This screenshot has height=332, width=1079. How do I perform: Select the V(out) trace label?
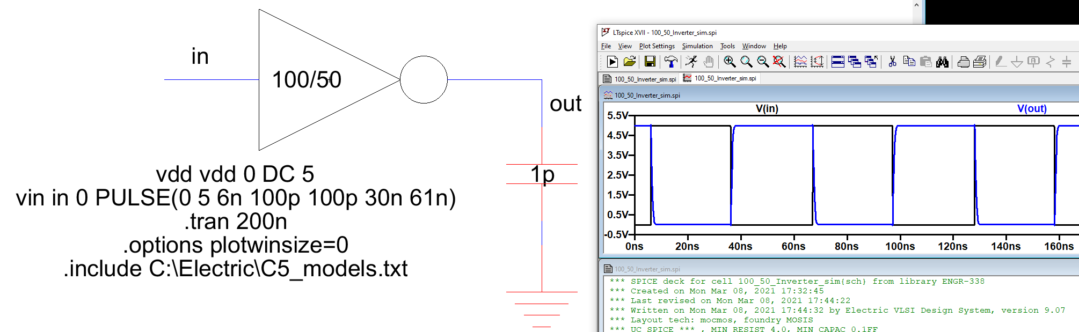point(1031,109)
